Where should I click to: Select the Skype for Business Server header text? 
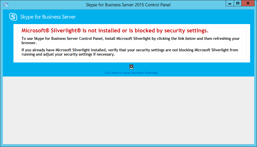[x=48, y=17]
